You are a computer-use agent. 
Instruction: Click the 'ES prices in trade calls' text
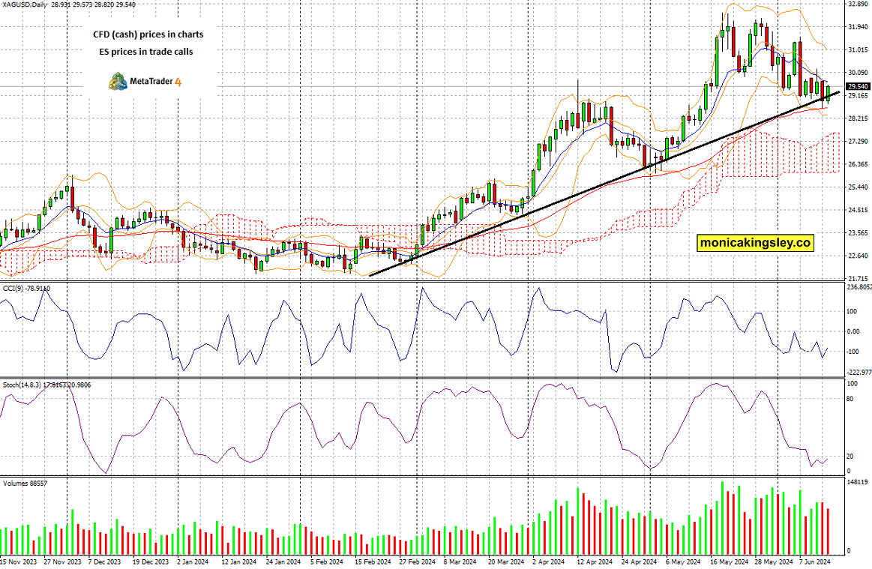point(146,52)
